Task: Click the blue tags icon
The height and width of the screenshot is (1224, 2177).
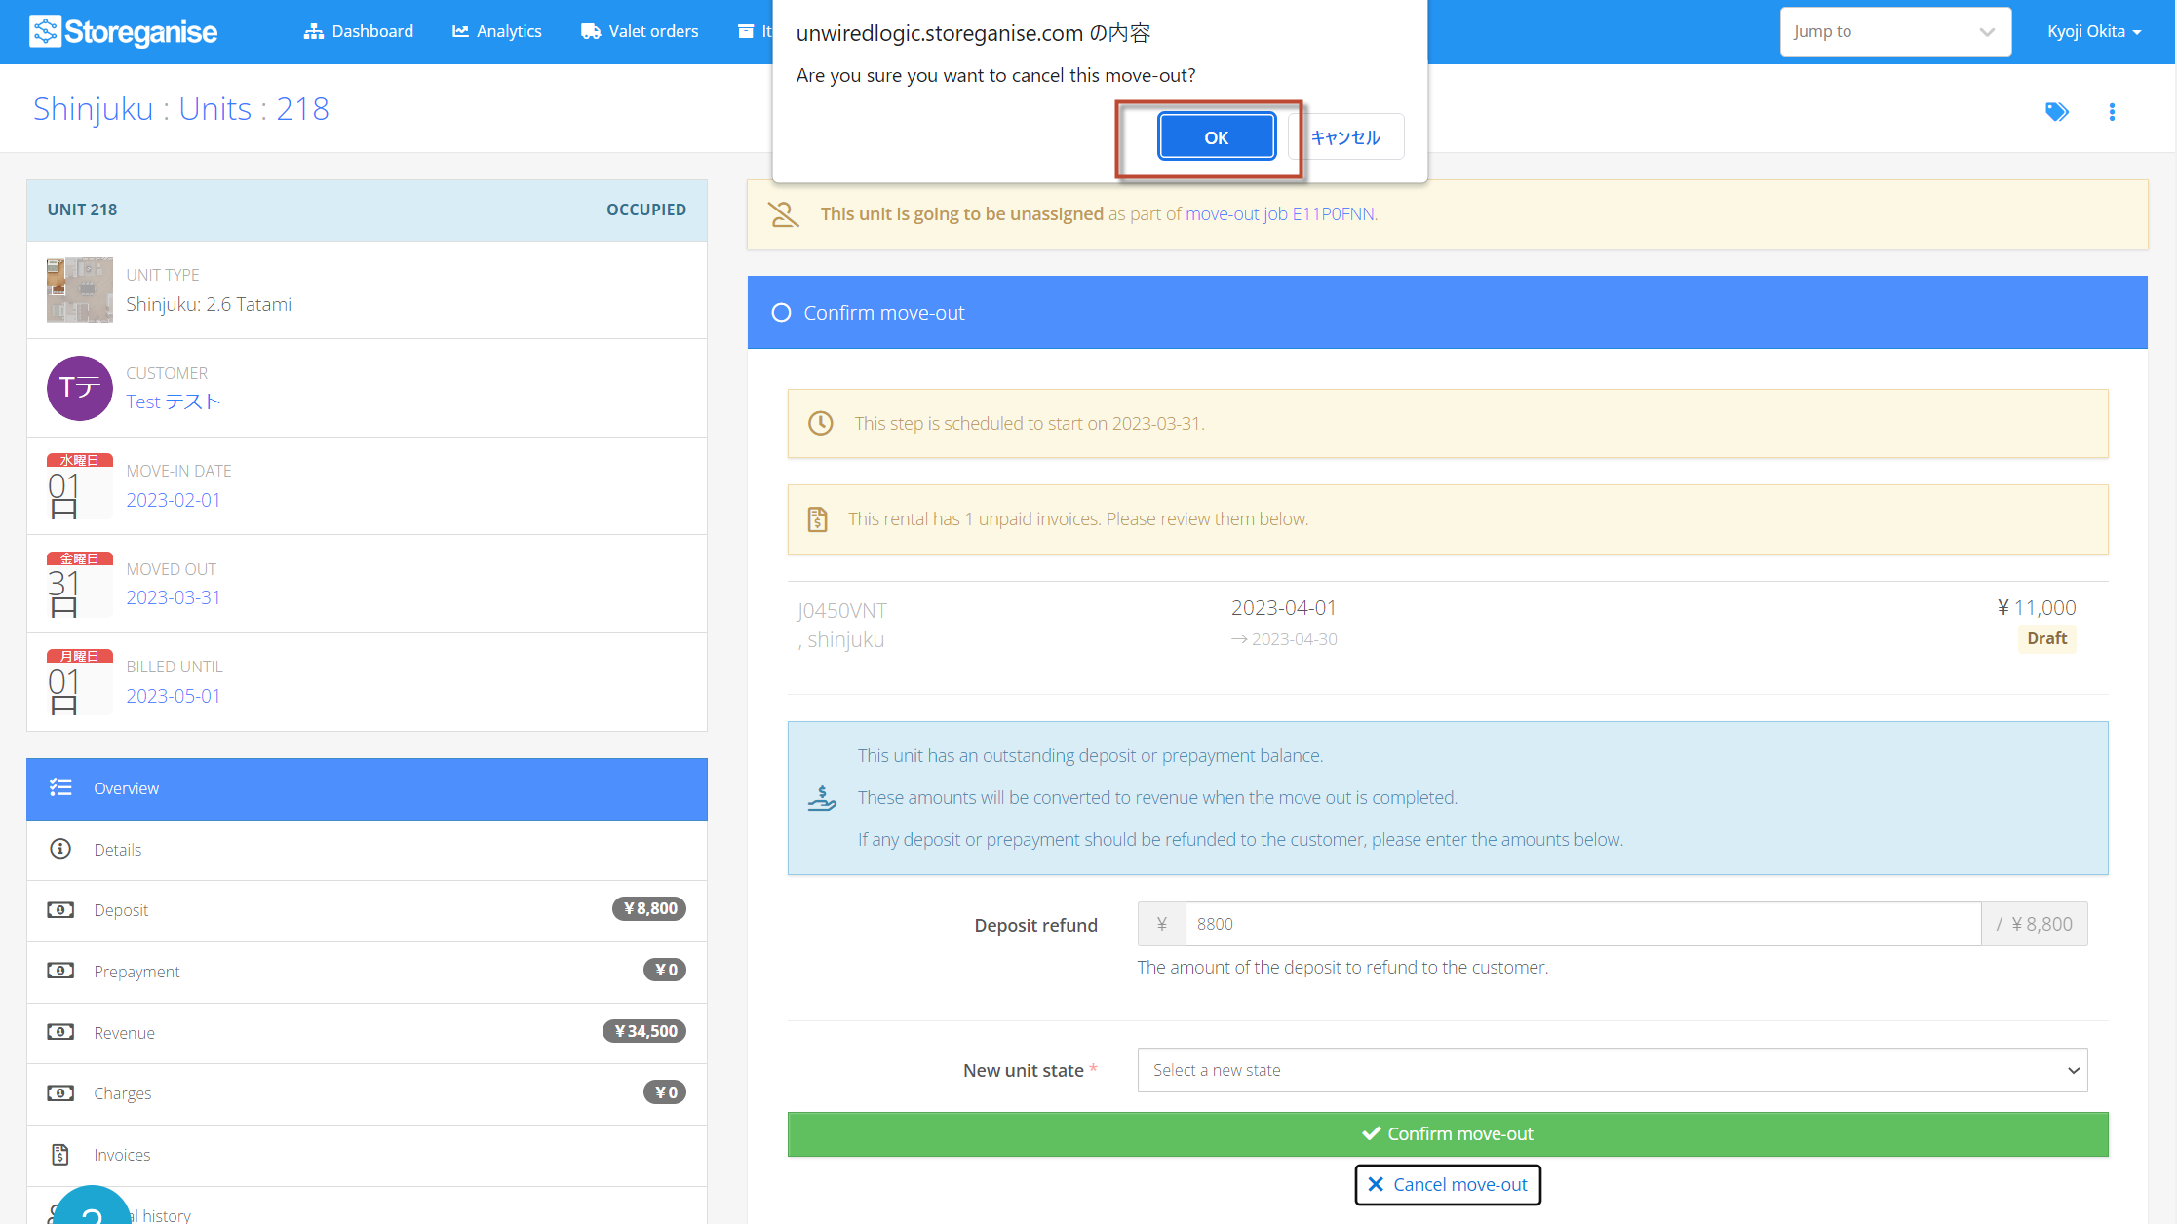Action: (x=2057, y=111)
